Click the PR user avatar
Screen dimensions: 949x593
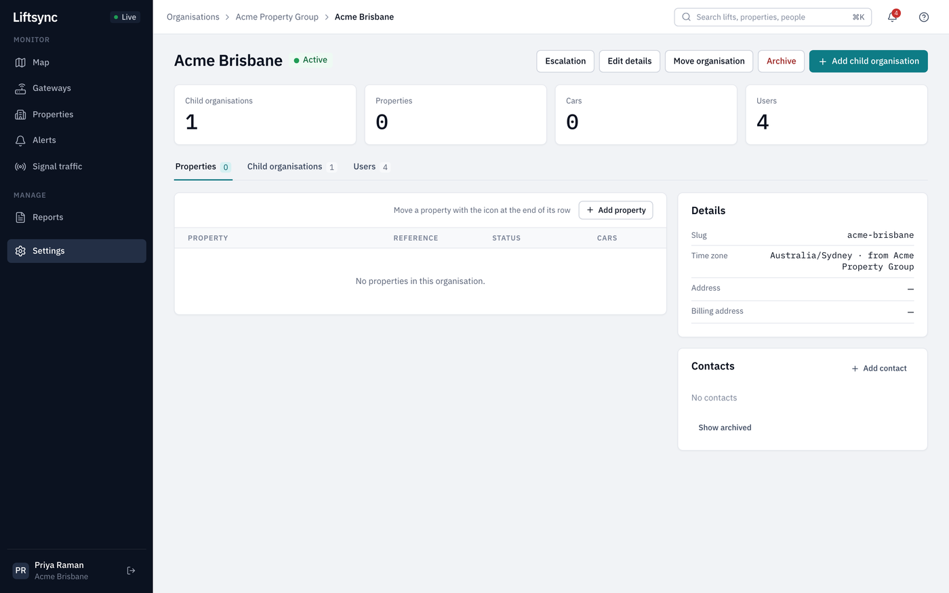pyautogui.click(x=21, y=571)
